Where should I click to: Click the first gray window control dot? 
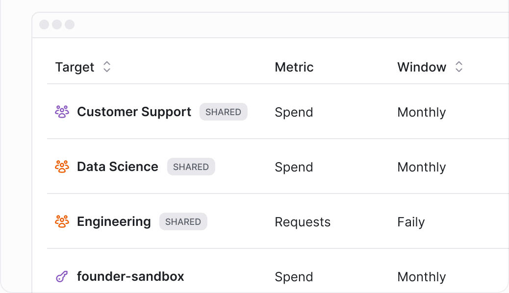click(x=44, y=24)
